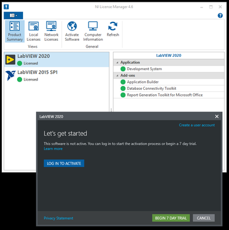Collapse the Application section
The width and height of the screenshot is (229, 230).
pyautogui.click(x=117, y=63)
